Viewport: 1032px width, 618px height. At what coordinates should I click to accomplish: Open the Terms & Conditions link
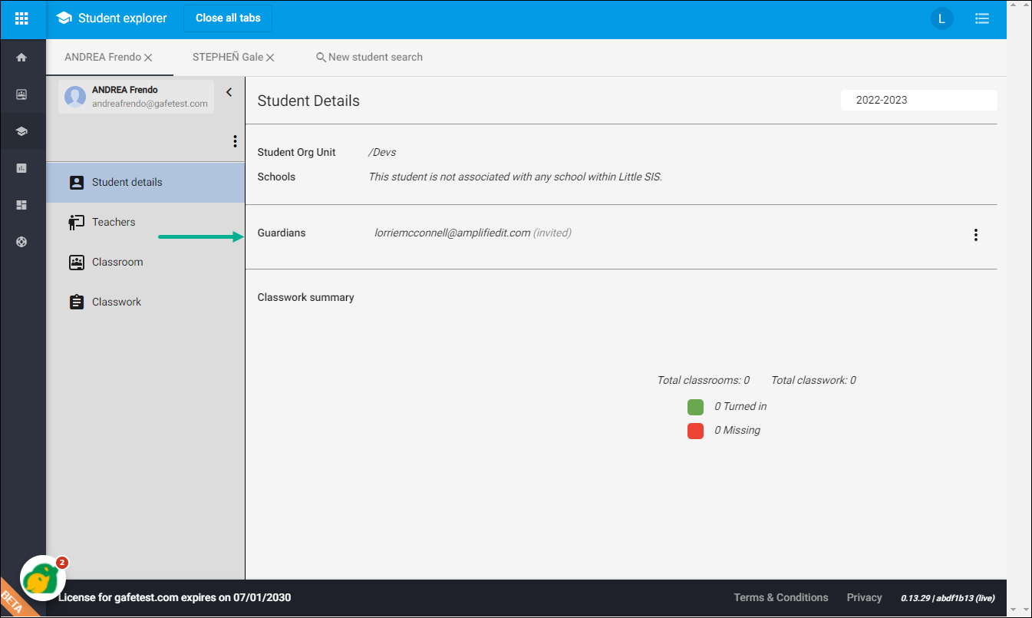coord(781,597)
